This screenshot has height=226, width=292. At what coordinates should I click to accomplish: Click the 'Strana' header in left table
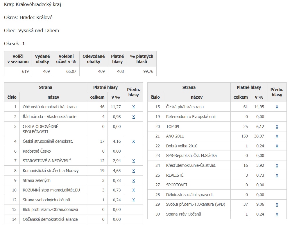click(46, 87)
